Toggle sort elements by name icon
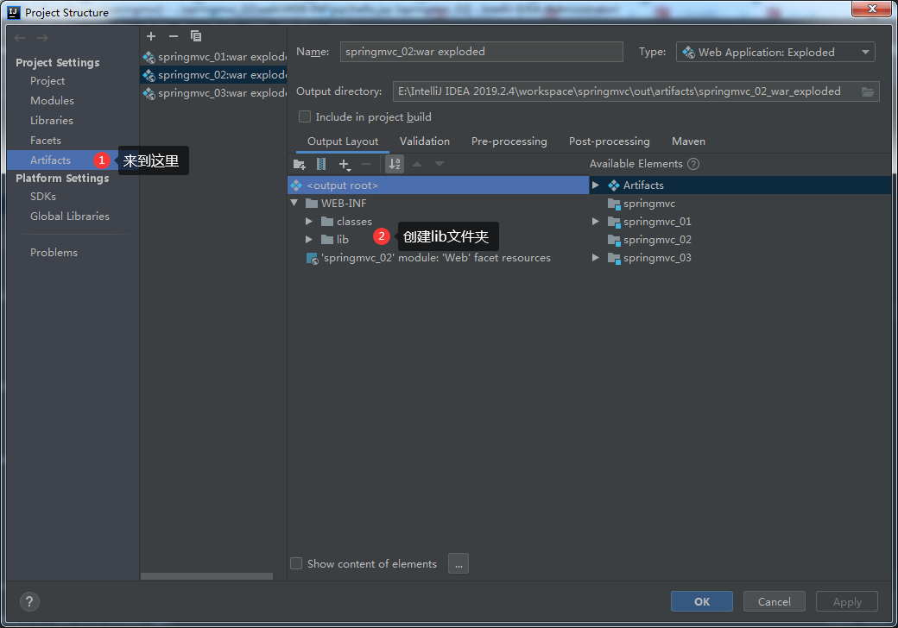The width and height of the screenshot is (898, 628). click(x=395, y=164)
